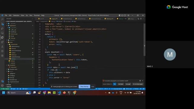Open the Testing flask icon

pyautogui.click(x=2, y=47)
